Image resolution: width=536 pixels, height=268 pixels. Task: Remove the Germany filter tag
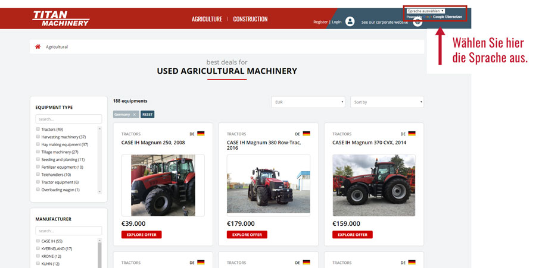tap(135, 115)
